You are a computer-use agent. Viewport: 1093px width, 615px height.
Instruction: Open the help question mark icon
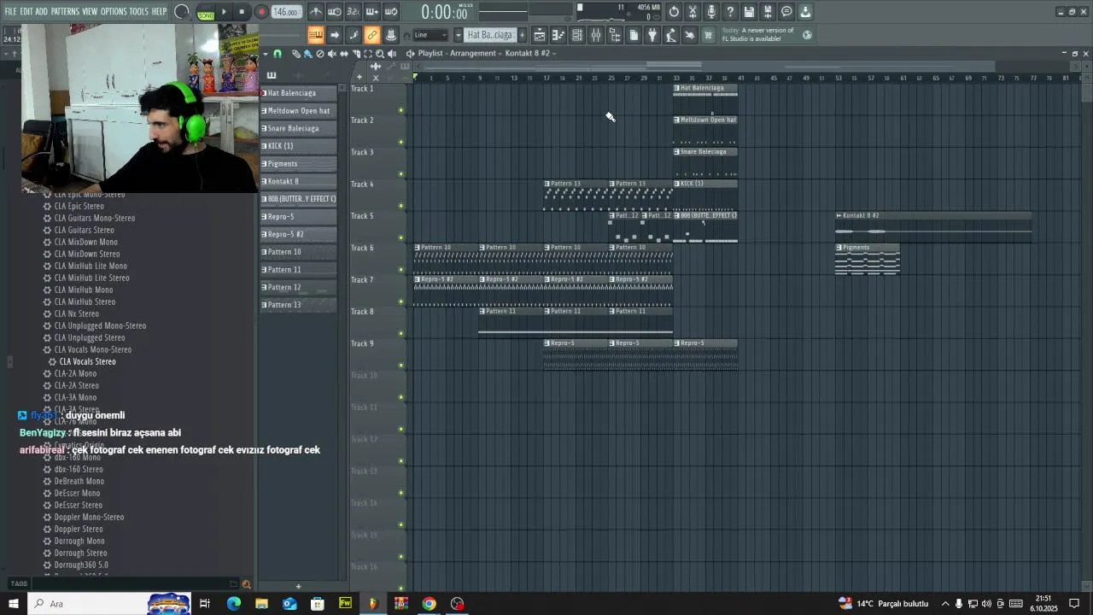(x=730, y=12)
